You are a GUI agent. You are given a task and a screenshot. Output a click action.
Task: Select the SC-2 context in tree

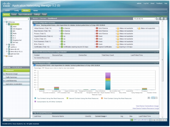tap(14, 38)
